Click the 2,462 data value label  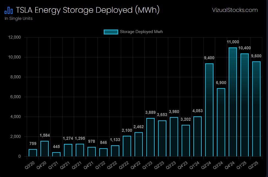139,127
